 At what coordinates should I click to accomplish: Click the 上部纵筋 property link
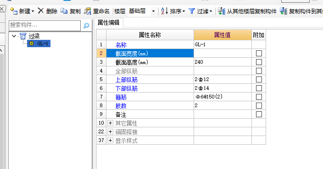126,80
